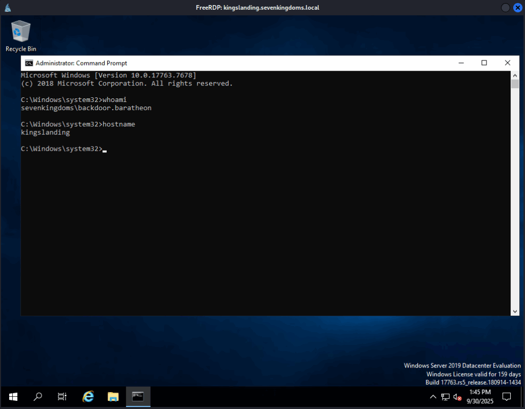This screenshot has height=409, width=525.
Task: Click the Windows Start button
Action: (13, 396)
